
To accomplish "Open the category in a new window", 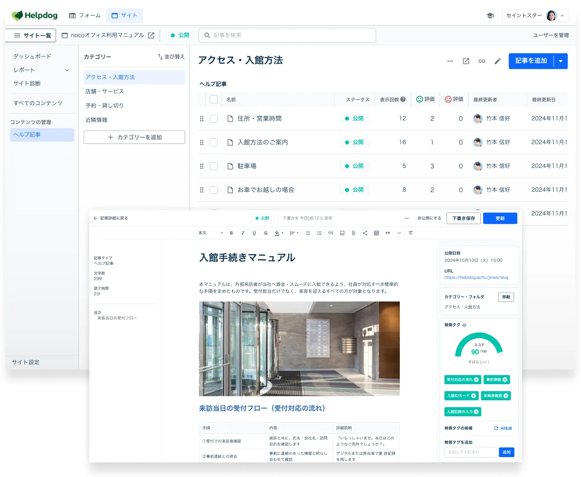I will (466, 61).
